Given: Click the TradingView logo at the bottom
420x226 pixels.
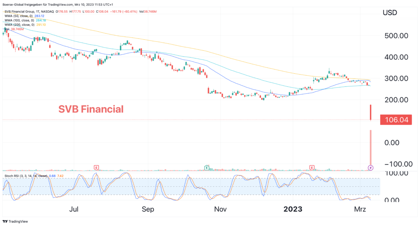Looking at the screenshot, I should pyautogui.click(x=15, y=221).
